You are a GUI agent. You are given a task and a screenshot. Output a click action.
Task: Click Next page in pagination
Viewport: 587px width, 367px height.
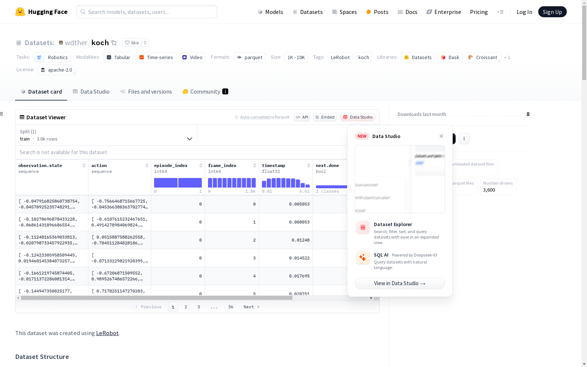[x=252, y=307]
